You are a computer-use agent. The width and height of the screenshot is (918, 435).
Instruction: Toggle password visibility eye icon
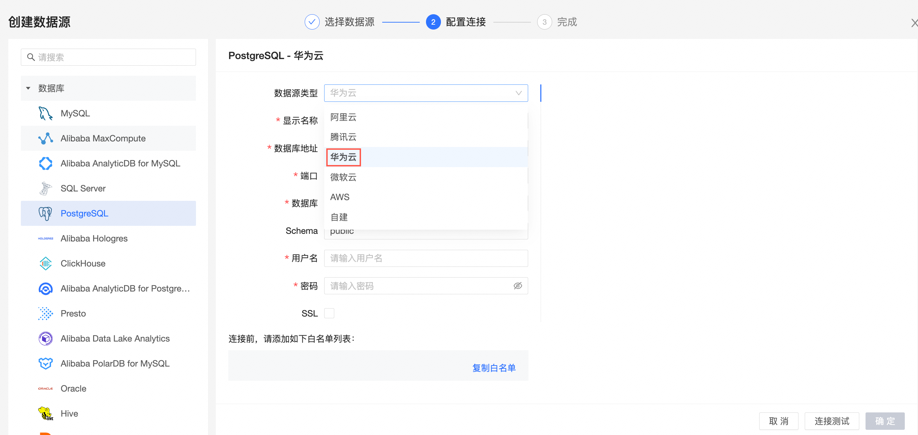click(x=517, y=286)
